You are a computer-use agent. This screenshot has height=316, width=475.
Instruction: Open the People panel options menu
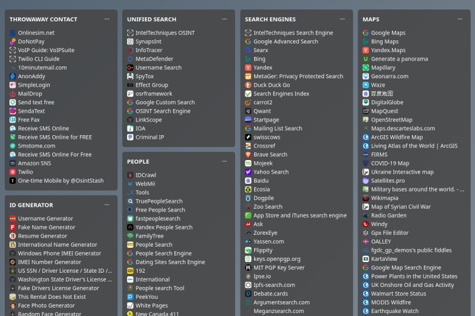[x=224, y=161]
